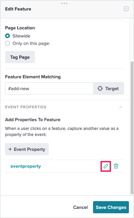Screen dimensions: 134x218
Task: Click the Sitewide label text
Action: pyautogui.click(x=21, y=36)
